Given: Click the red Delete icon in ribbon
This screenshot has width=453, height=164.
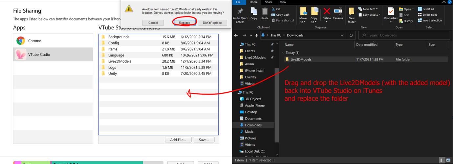Looking at the screenshot, I should tap(327, 12).
